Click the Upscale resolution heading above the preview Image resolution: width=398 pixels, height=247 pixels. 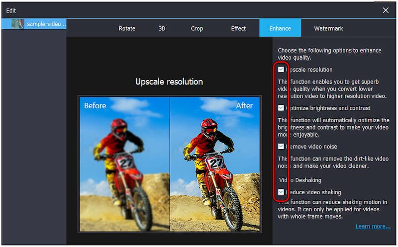coord(169,82)
